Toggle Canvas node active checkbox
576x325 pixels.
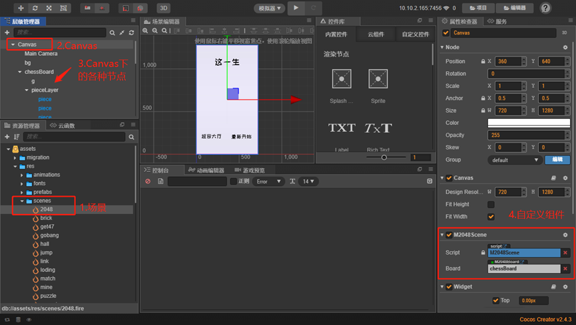tap(445, 33)
